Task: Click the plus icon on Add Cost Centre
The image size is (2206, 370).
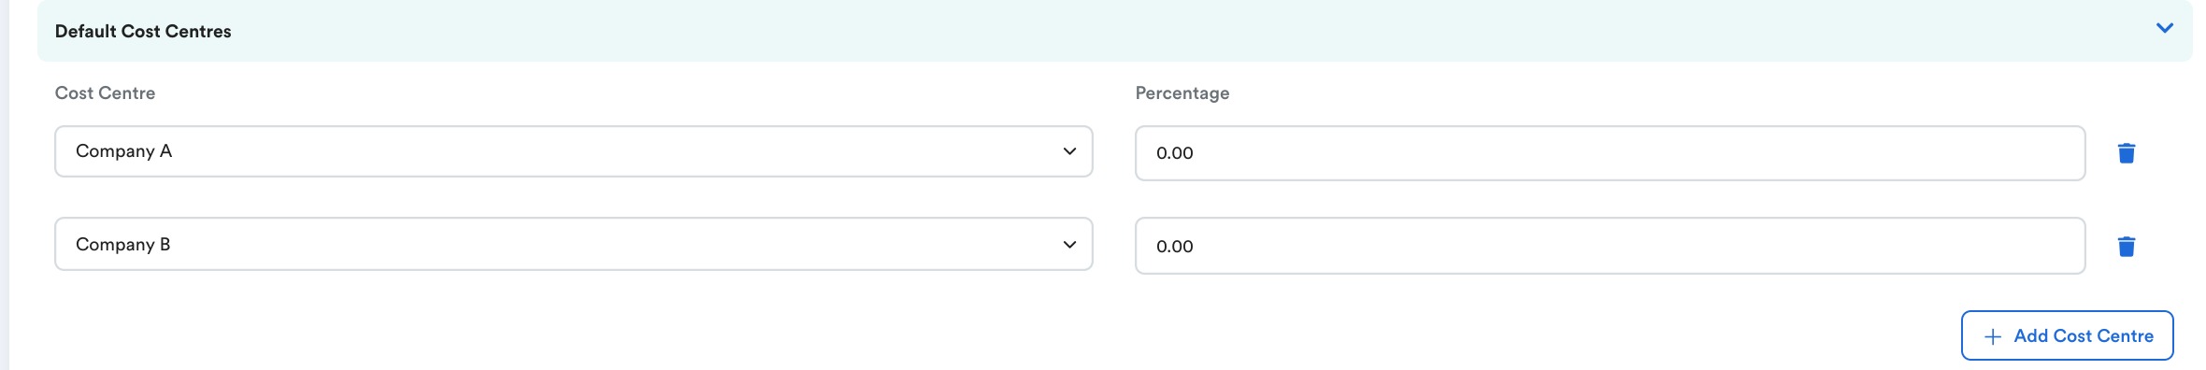Action: 1992,336
